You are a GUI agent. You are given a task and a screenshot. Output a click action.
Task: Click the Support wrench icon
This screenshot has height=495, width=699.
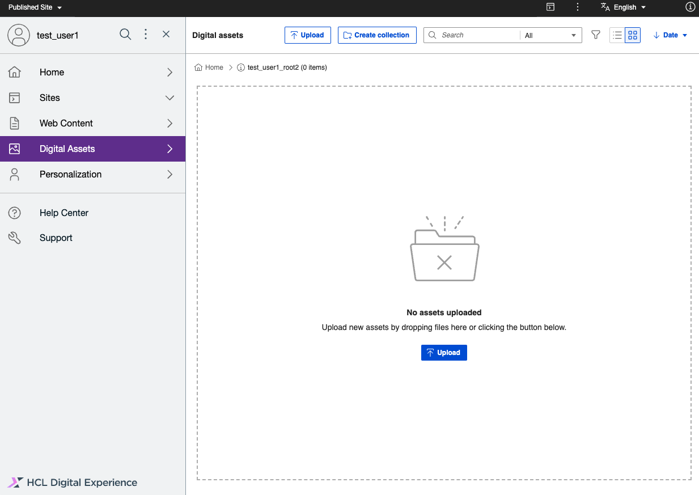point(15,238)
